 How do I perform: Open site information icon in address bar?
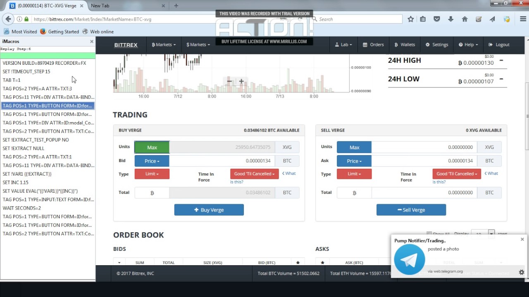point(19,19)
